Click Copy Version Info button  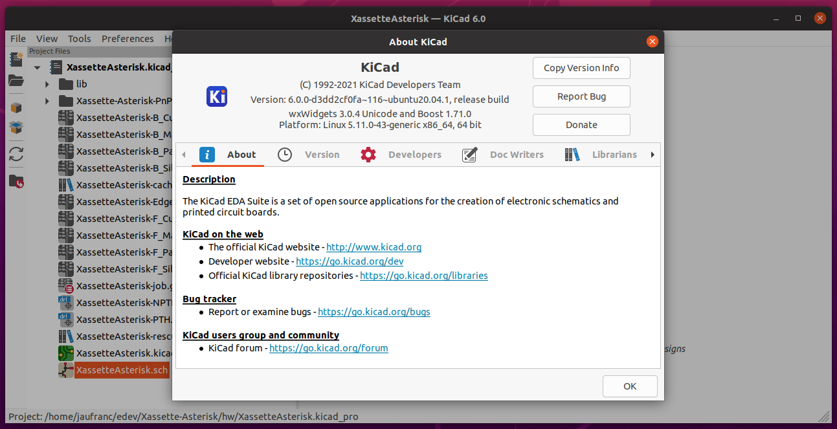581,68
